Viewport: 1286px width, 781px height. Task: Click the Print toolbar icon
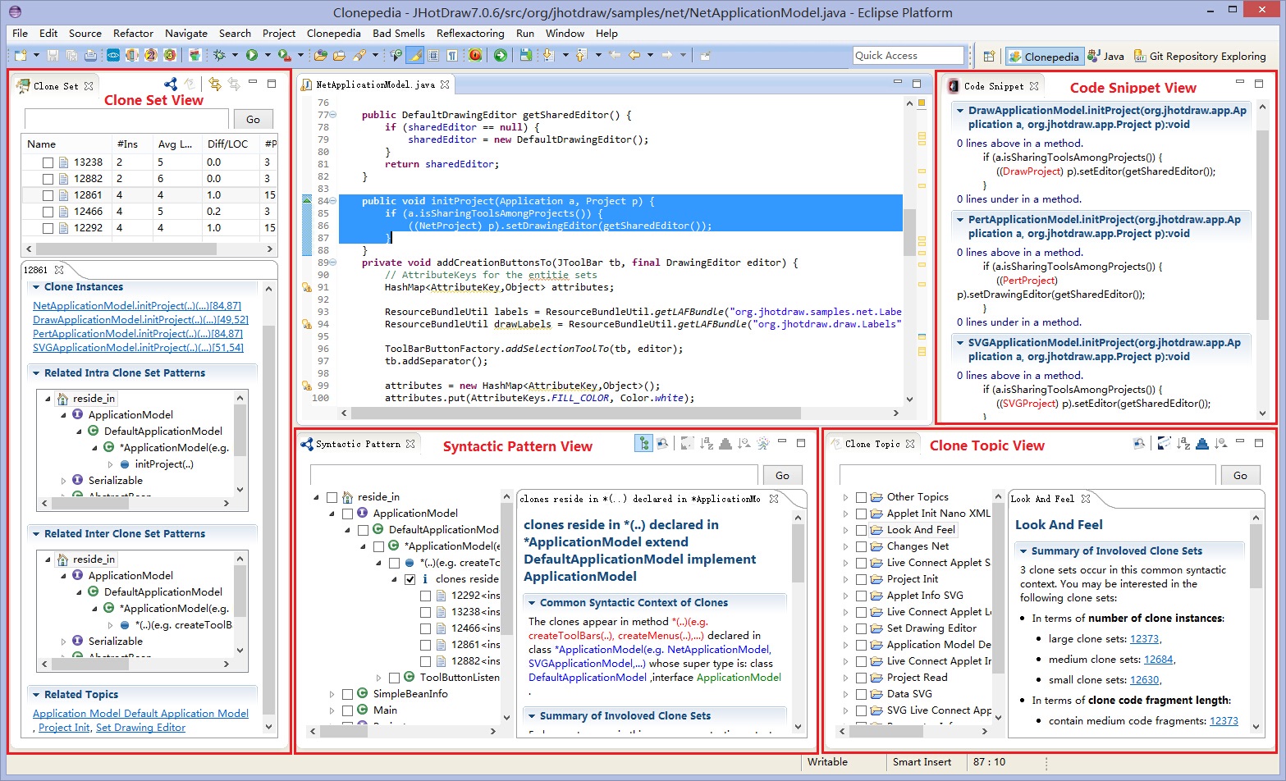pyautogui.click(x=90, y=55)
